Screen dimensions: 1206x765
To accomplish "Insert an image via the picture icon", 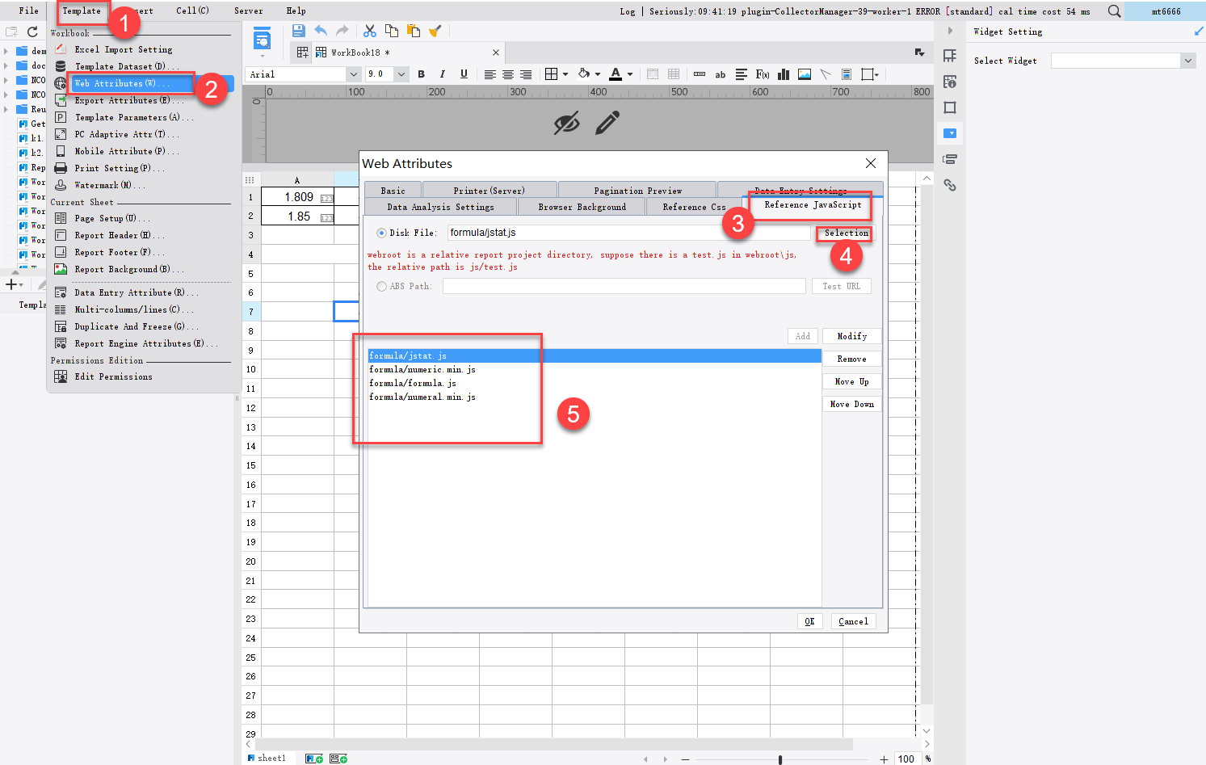I will [x=804, y=74].
